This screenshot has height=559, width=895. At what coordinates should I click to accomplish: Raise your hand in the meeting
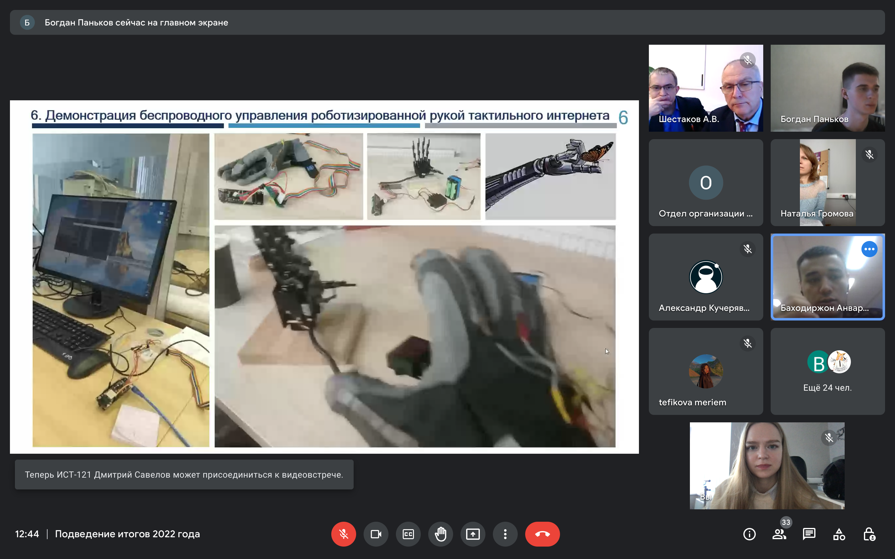440,534
